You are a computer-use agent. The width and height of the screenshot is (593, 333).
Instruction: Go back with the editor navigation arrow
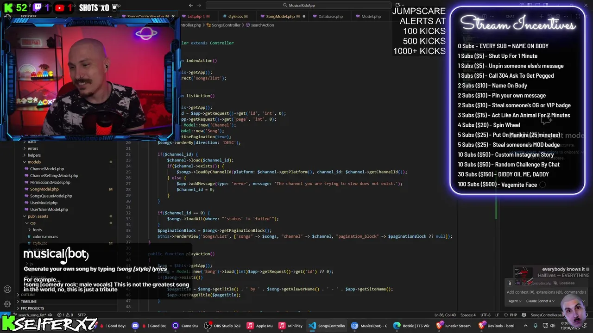(x=191, y=6)
